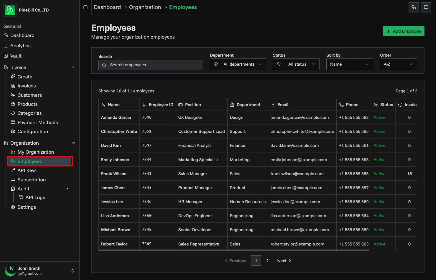Viewport: 436px width, 280px height.
Task: Open the Vault section via its lock icon
Action: click(6, 56)
